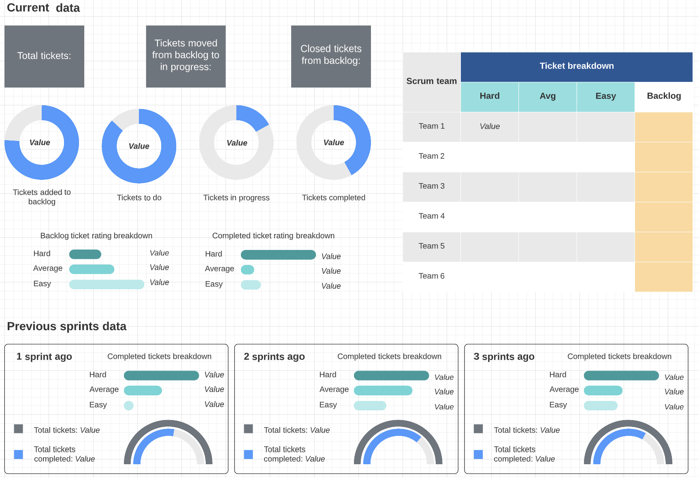699x478 pixels.
Task: Select the 'Avg' column header
Action: [548, 97]
